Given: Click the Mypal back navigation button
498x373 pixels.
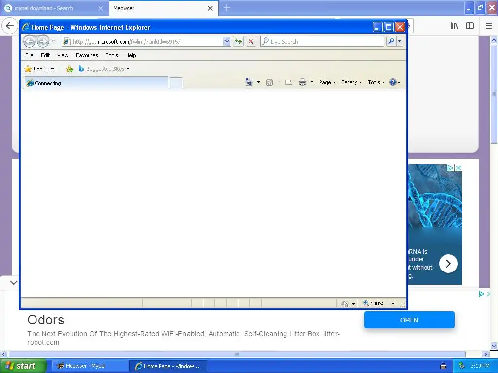Looking at the screenshot, I should [x=10, y=26].
